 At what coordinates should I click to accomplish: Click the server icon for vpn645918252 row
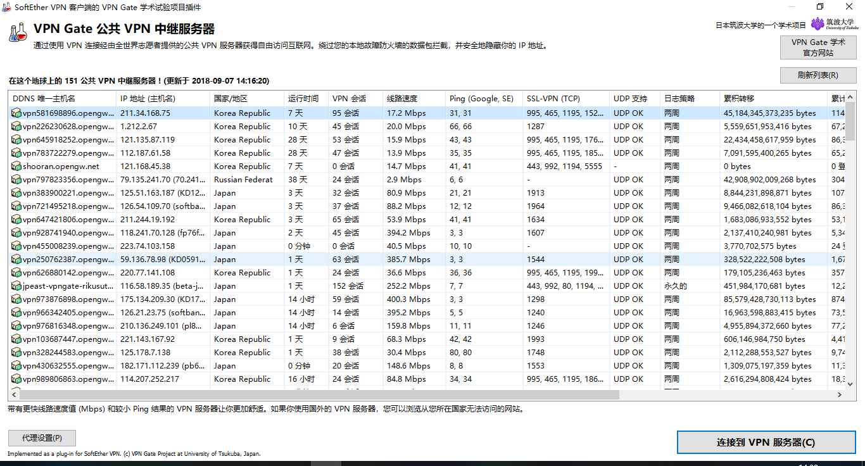click(x=16, y=140)
